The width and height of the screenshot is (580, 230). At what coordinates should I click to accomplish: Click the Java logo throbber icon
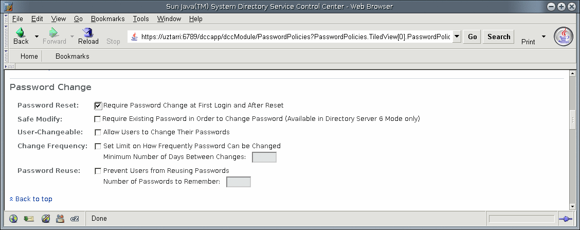click(x=564, y=37)
